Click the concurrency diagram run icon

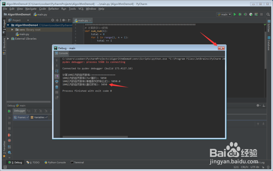click(256, 15)
